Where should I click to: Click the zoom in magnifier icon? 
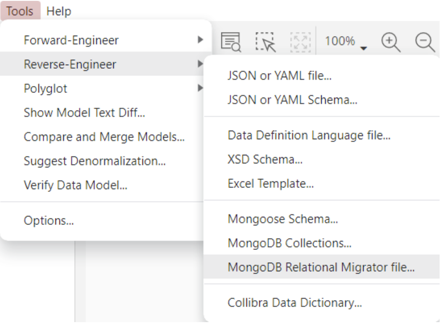(x=390, y=41)
